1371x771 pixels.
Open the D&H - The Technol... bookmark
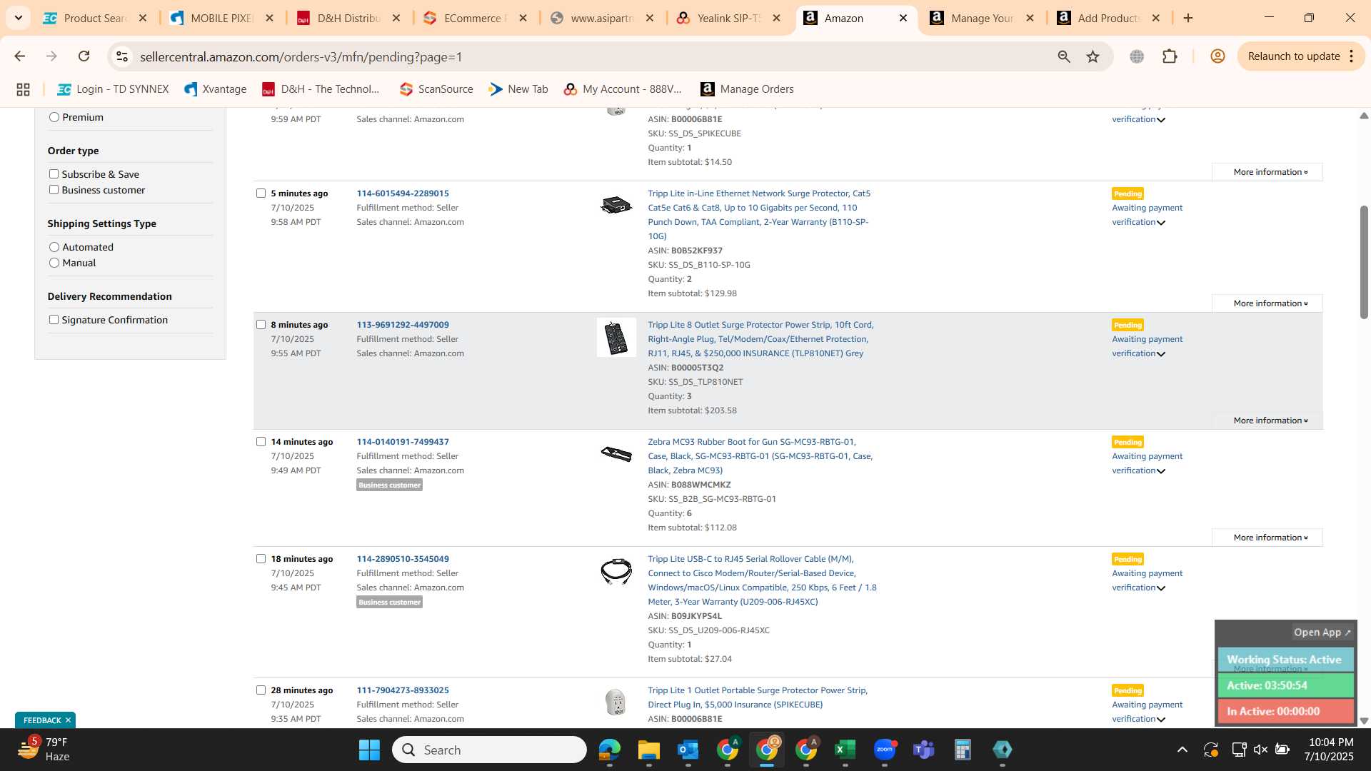coord(321,89)
